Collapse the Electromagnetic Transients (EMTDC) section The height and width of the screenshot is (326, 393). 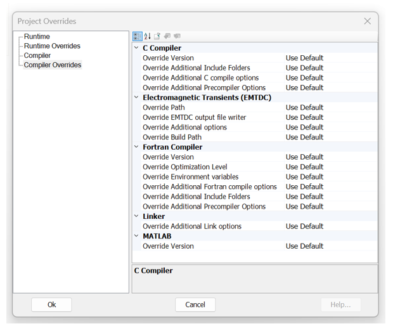[x=136, y=98]
